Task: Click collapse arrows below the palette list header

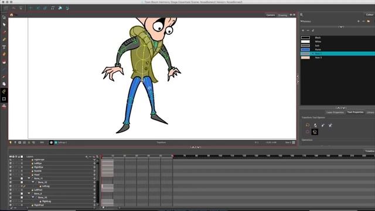Action: coord(341,26)
